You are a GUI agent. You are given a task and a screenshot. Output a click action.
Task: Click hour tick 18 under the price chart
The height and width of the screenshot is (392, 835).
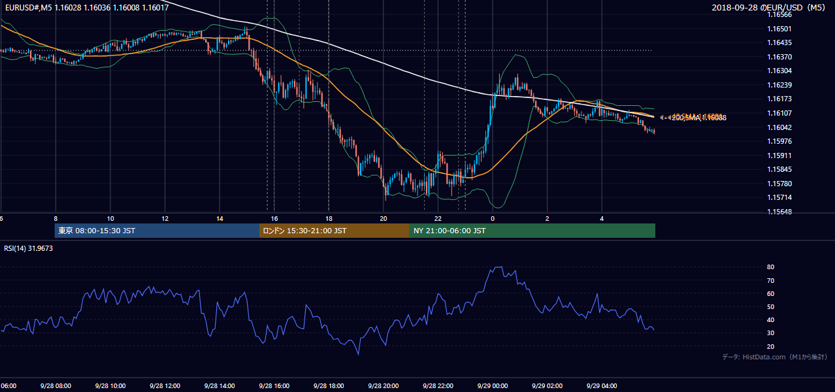329,219
